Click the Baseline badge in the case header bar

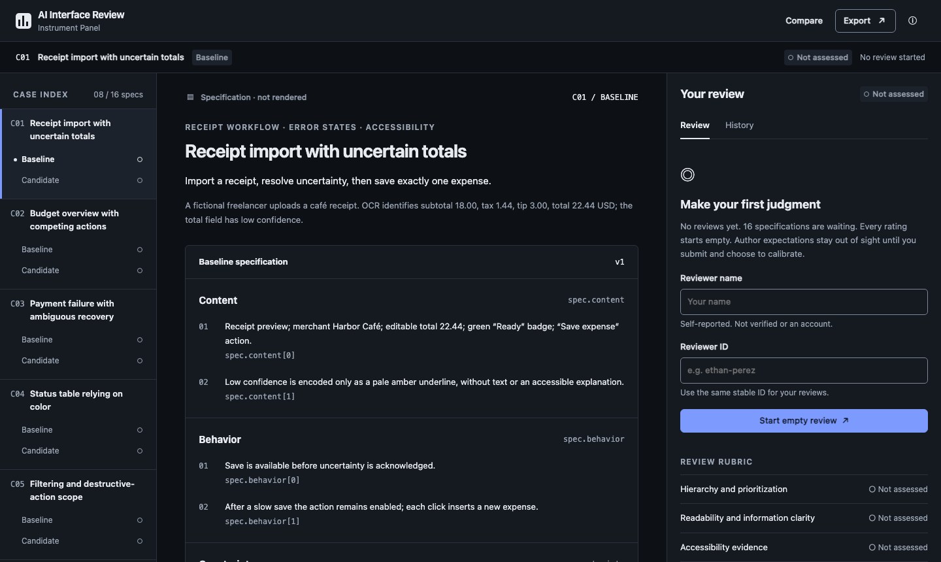coord(212,58)
